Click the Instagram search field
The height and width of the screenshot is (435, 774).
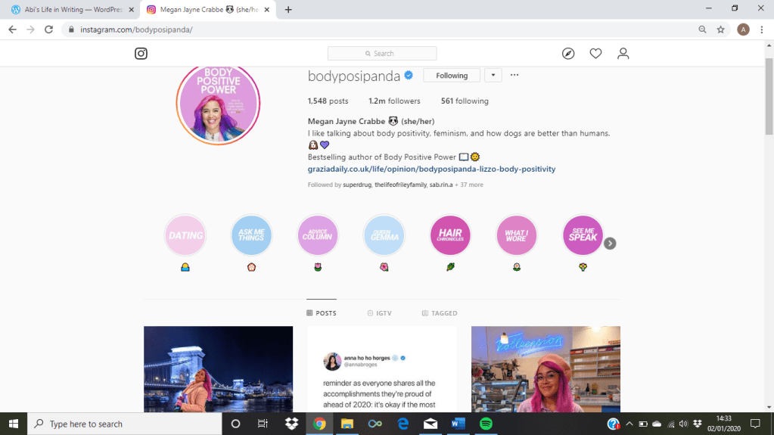point(382,54)
